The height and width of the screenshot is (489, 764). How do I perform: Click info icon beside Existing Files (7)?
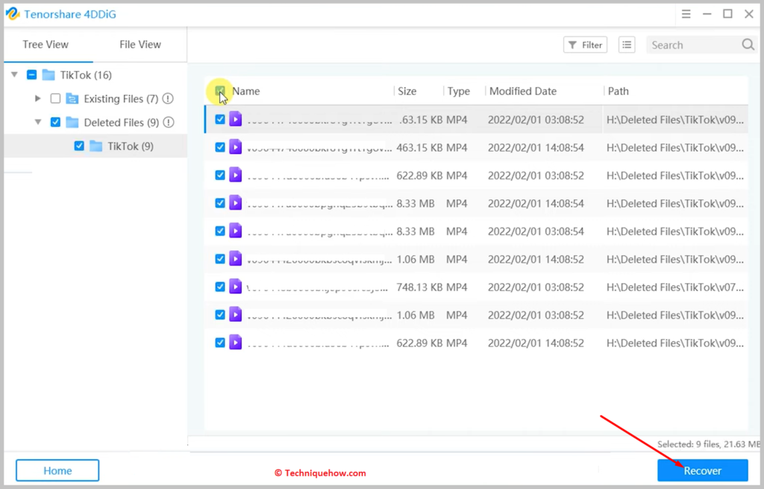[x=168, y=99]
